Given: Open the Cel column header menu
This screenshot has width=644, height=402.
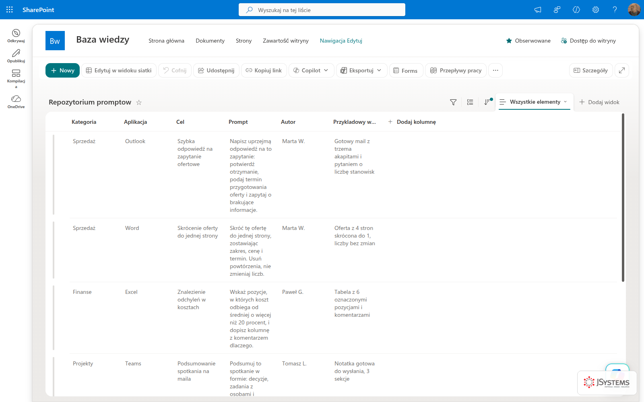Looking at the screenshot, I should [180, 122].
